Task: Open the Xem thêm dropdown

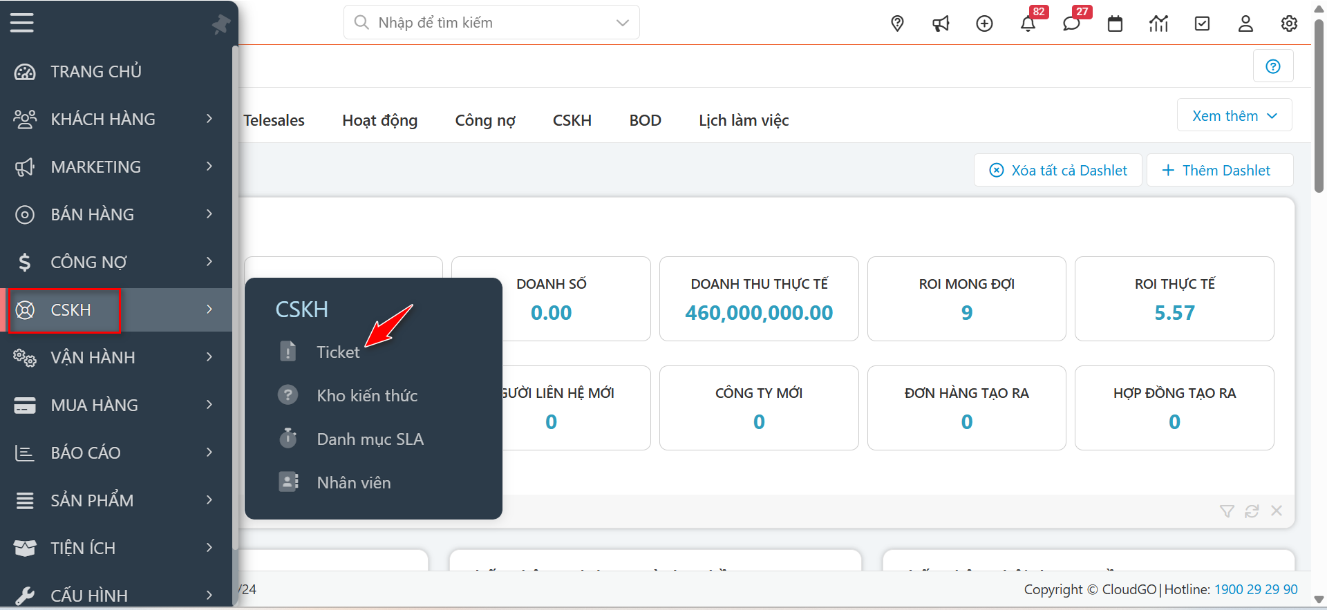Action: tap(1234, 116)
